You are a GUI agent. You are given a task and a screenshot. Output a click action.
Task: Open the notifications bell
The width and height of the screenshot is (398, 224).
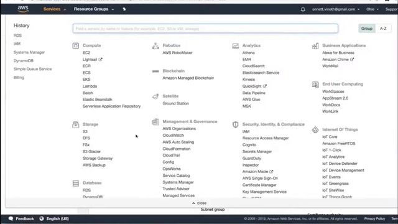303,9
